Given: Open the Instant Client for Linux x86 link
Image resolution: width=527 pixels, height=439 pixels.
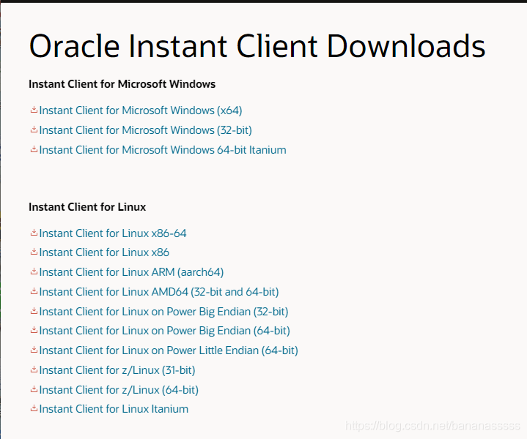Looking at the screenshot, I should [x=104, y=252].
